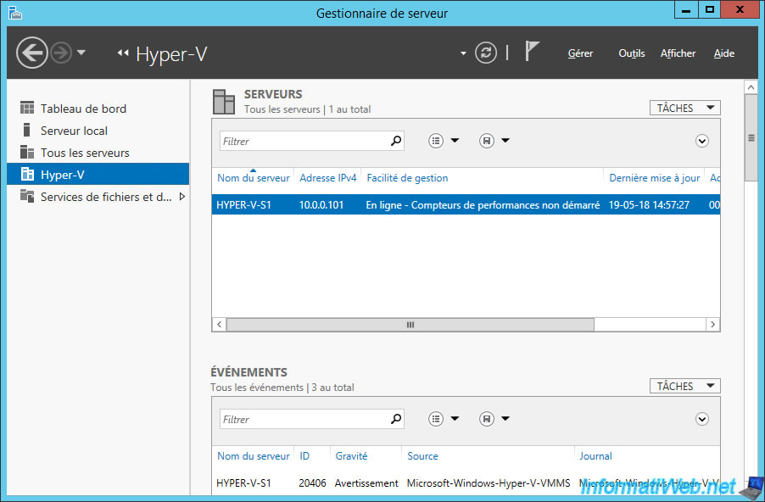This screenshot has width=765, height=502.
Task: Click the Hyper-V breadcrumb title
Action: [x=171, y=53]
